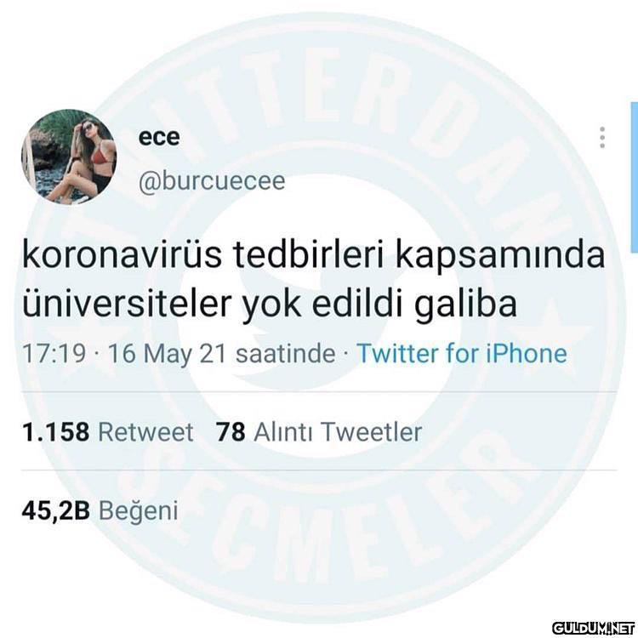Show the 1.158 Retweet list
This screenshot has height=638, width=638.
tap(107, 431)
